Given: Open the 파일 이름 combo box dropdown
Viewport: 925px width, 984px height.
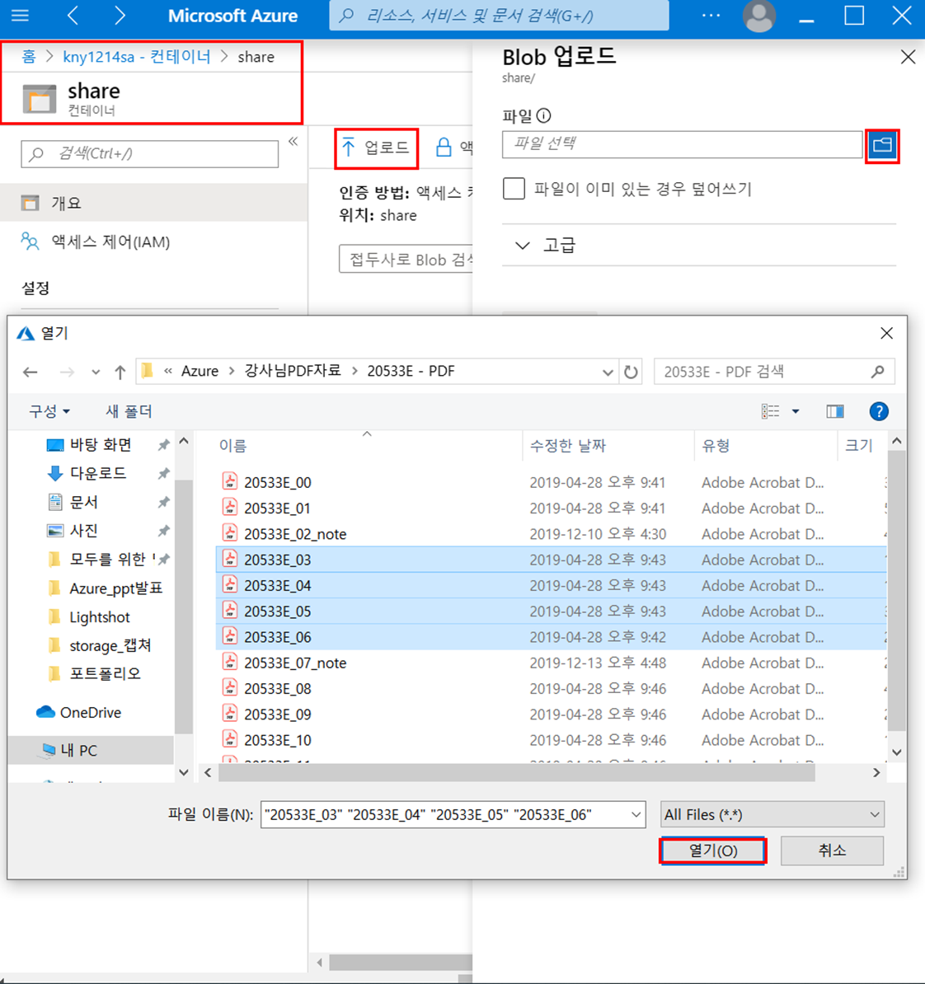Looking at the screenshot, I should pyautogui.click(x=636, y=814).
